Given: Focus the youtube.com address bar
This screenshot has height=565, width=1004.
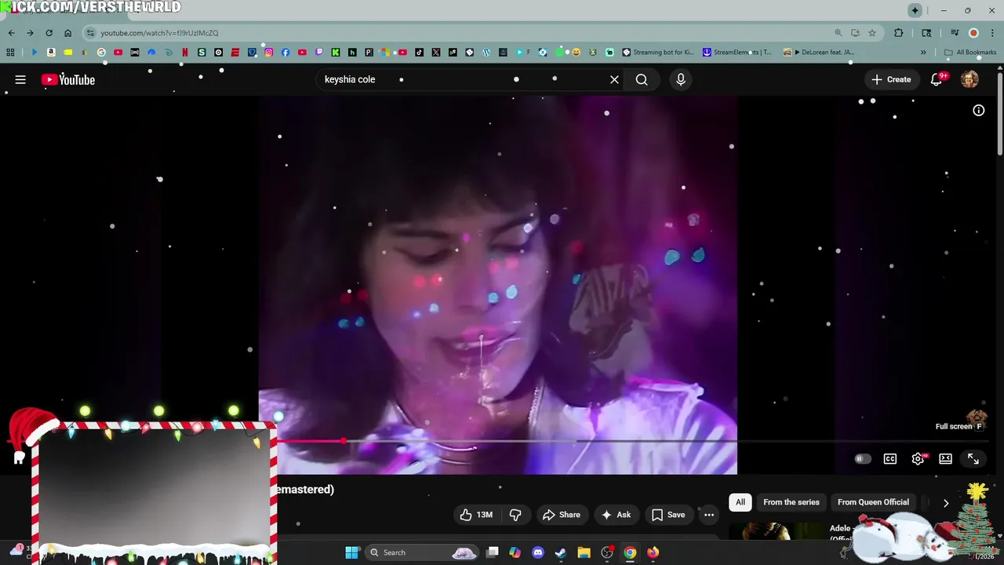Looking at the screenshot, I should point(463,33).
